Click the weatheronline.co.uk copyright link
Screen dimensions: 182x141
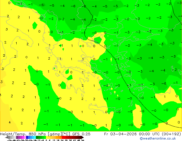coord(158,138)
